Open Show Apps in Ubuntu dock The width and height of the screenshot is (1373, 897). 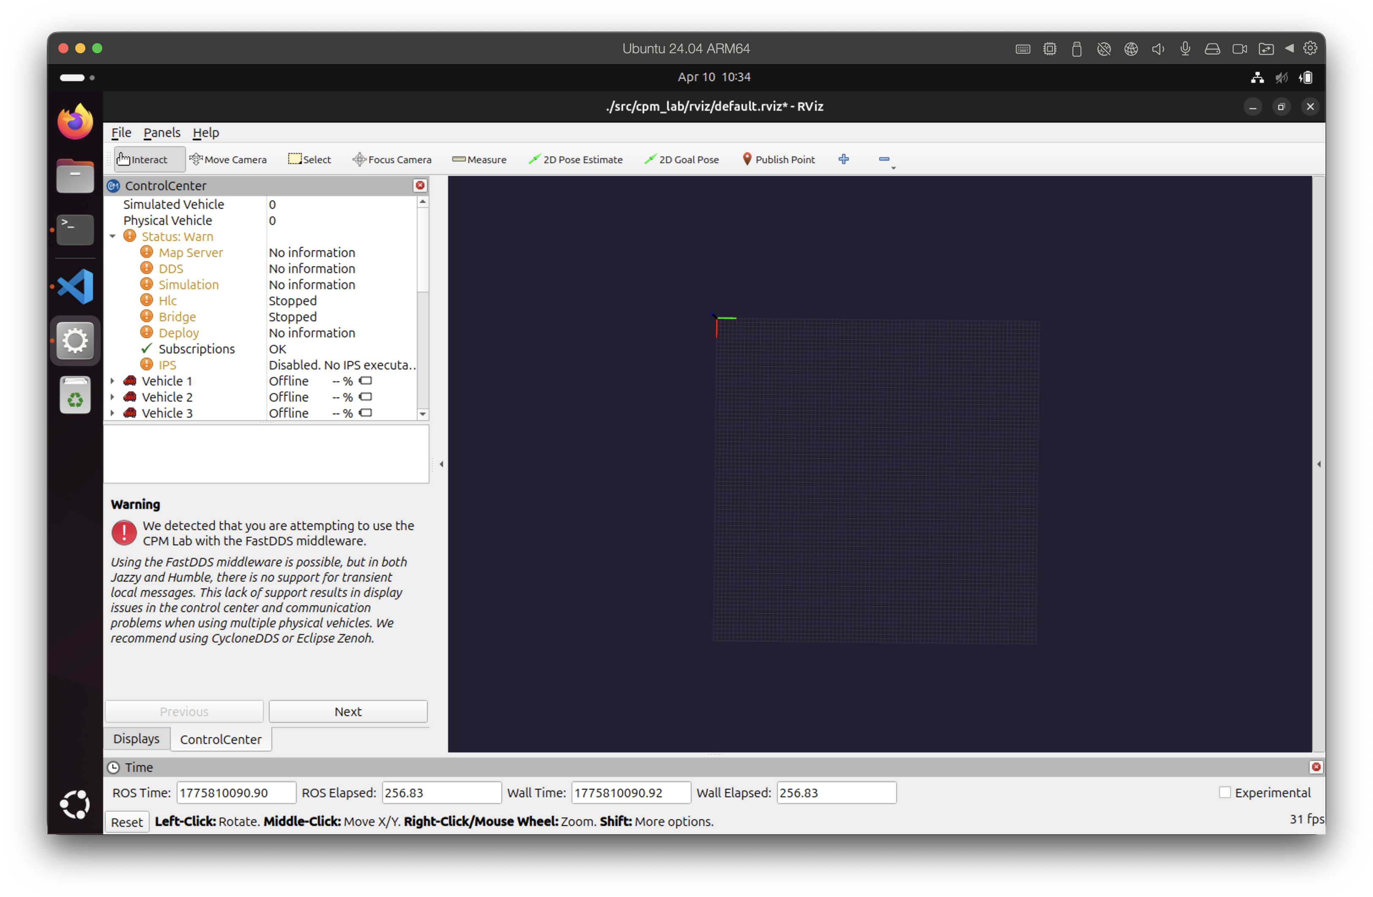point(75,804)
